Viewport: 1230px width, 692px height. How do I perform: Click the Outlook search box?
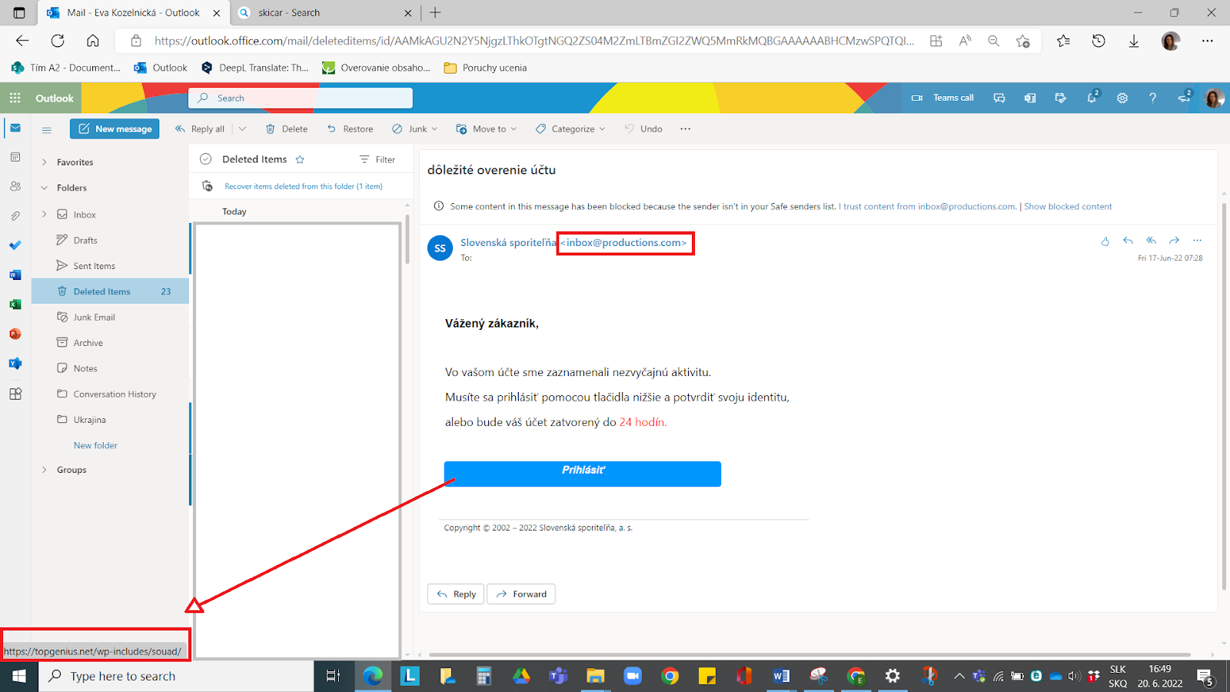(x=301, y=98)
